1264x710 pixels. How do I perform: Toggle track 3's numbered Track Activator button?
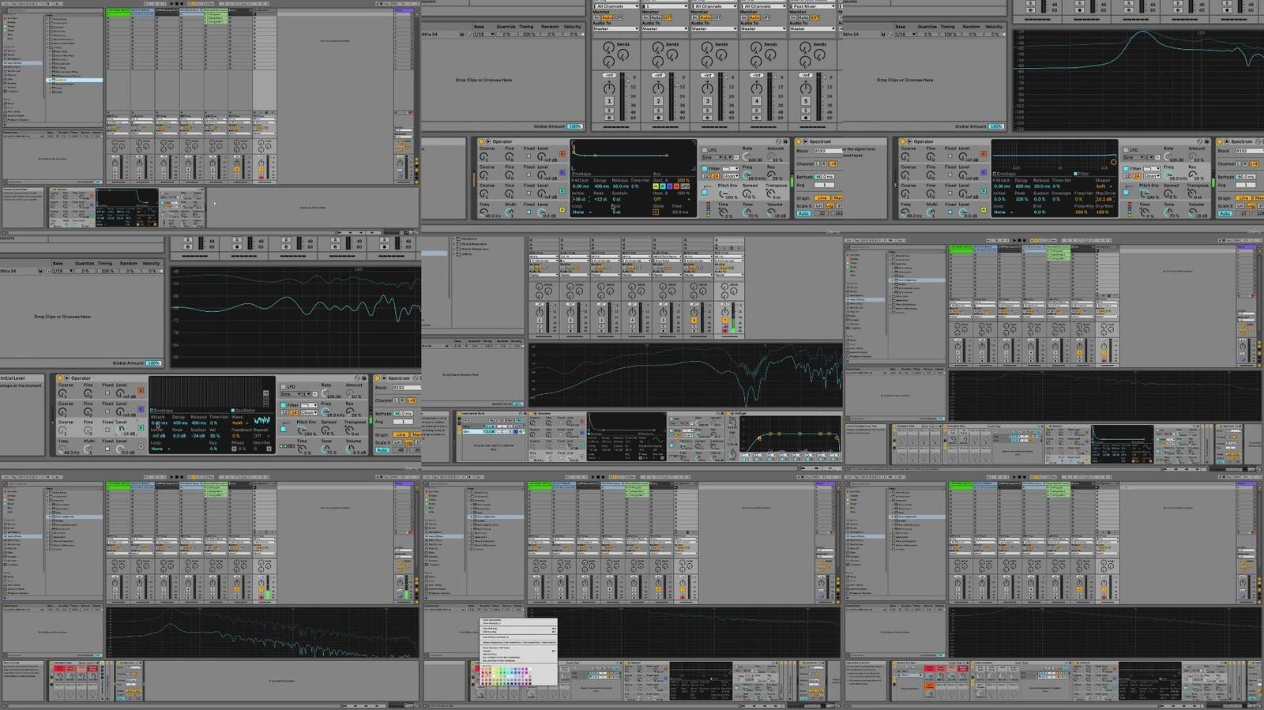707,101
